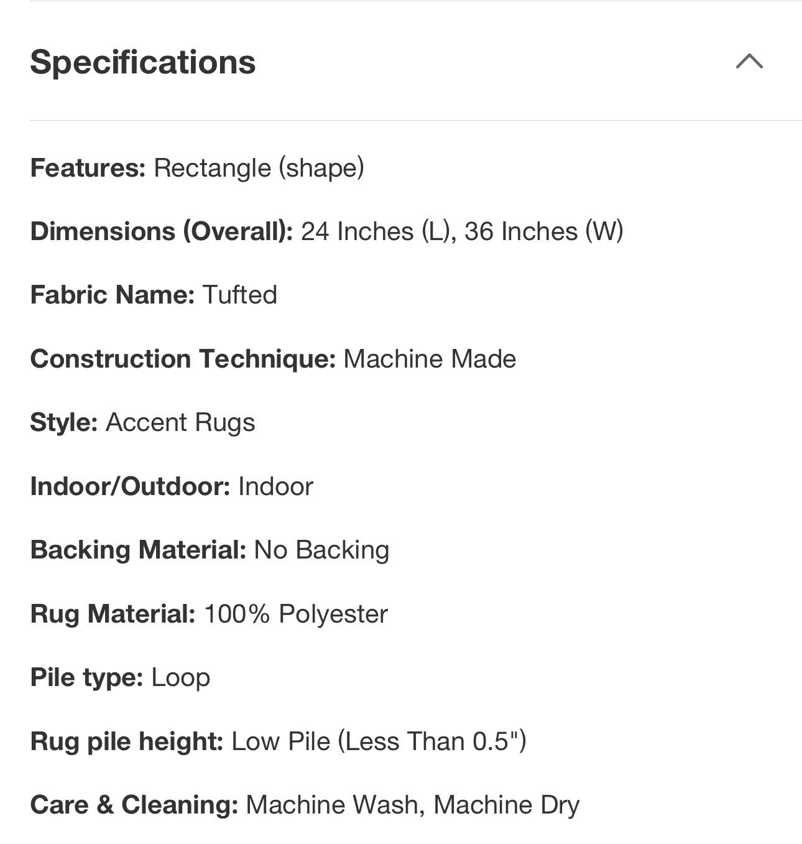The image size is (802, 844).
Task: Click the Machine Wash, Machine Dry text
Action: click(x=413, y=805)
